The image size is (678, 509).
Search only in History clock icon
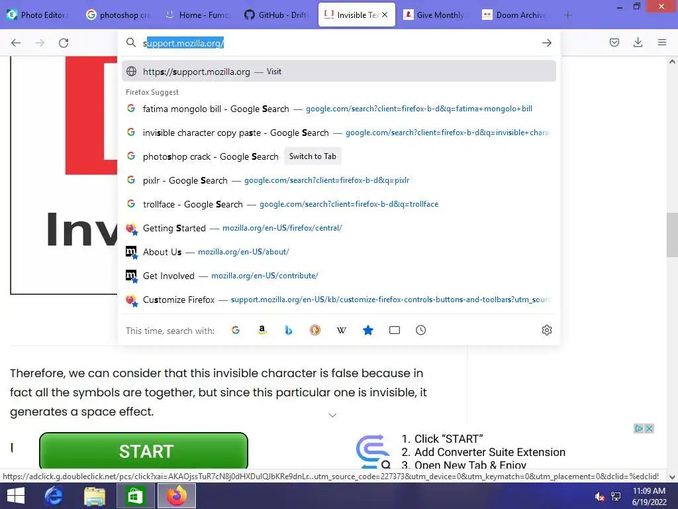coord(420,330)
